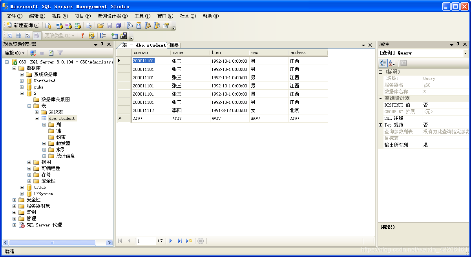Show the Object Explorer via toolbar icon
This screenshot has width=471, height=257.
[x=148, y=25]
